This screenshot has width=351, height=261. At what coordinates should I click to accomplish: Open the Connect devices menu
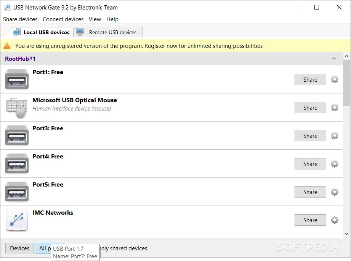click(63, 19)
